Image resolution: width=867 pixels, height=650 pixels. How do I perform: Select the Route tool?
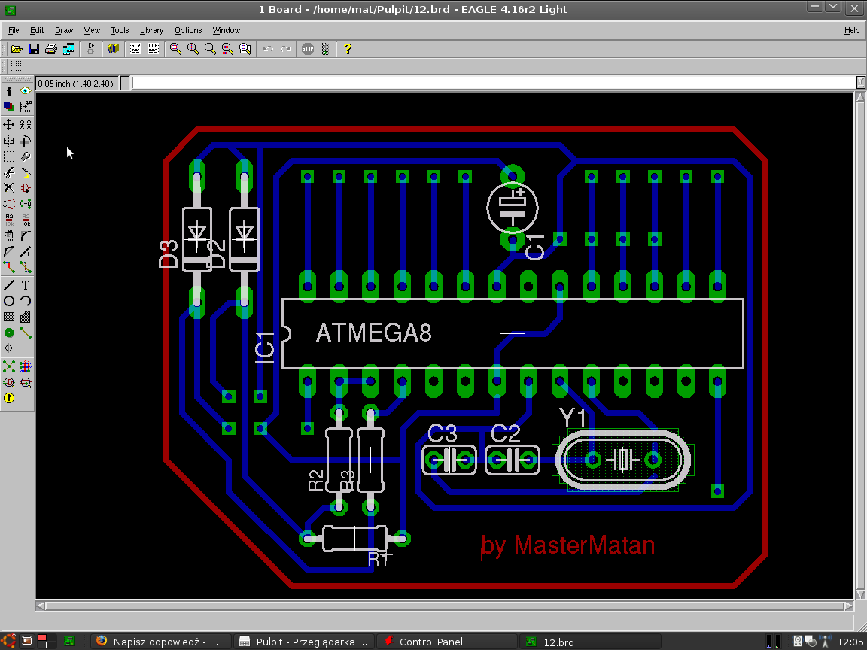(9, 268)
